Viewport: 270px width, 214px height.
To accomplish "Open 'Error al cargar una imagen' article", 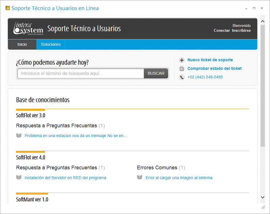I will 179,178.
